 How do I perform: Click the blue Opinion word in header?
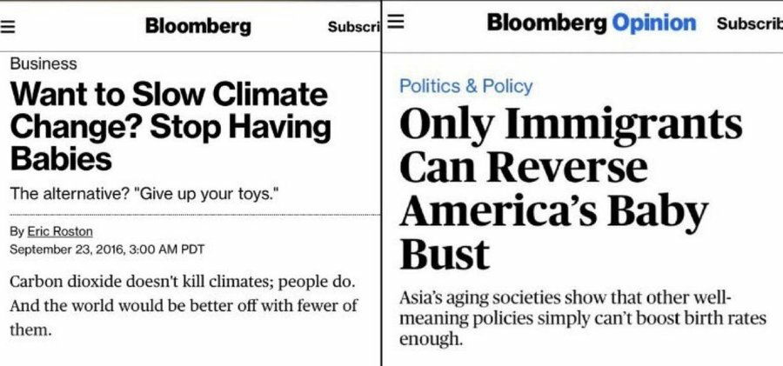coord(654,23)
